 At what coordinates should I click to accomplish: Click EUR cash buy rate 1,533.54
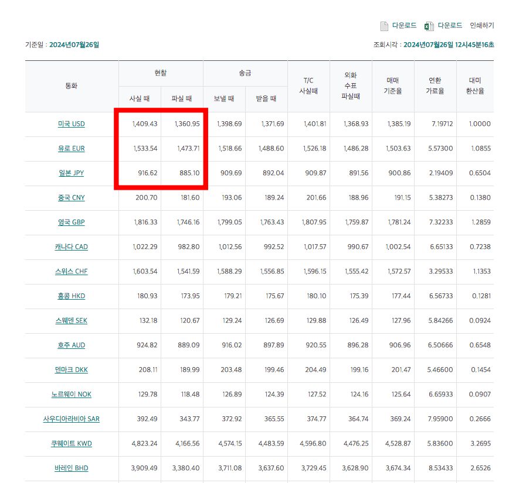(145, 148)
